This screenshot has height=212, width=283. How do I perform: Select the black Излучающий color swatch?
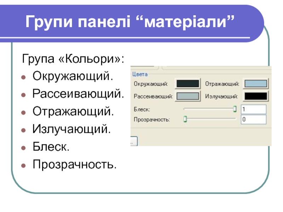coord(256,96)
